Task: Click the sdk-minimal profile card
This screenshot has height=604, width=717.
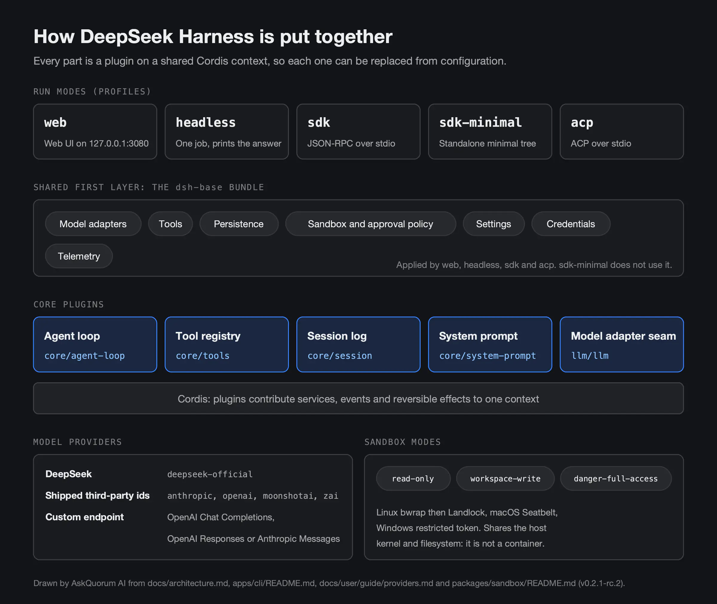Action: point(490,132)
